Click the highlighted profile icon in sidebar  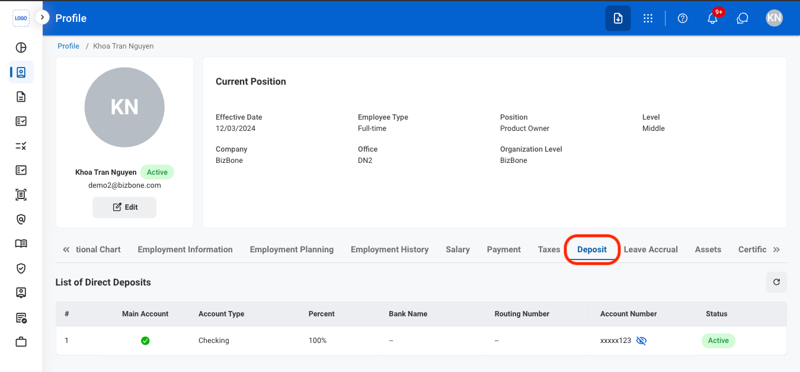click(x=21, y=72)
